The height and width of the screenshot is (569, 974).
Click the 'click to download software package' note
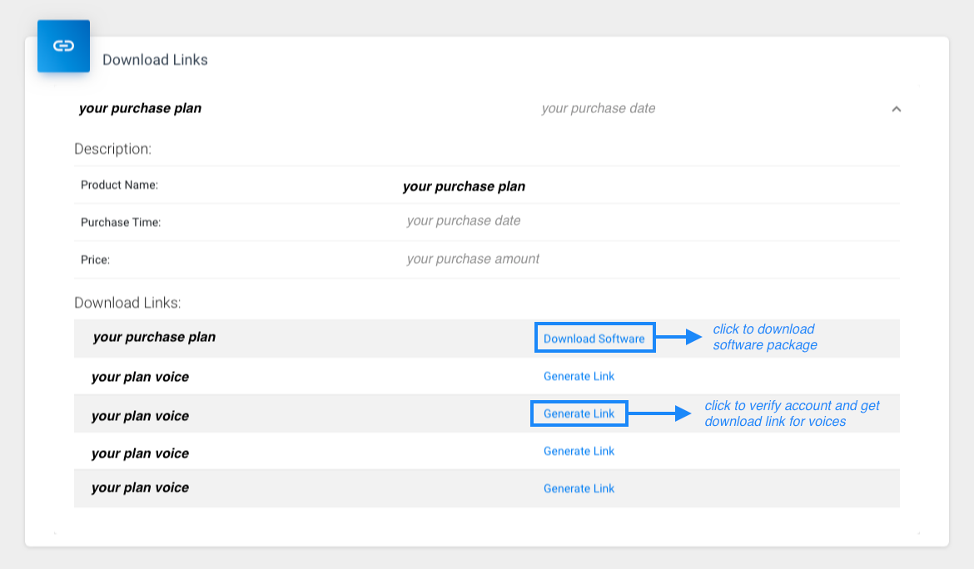coord(764,337)
